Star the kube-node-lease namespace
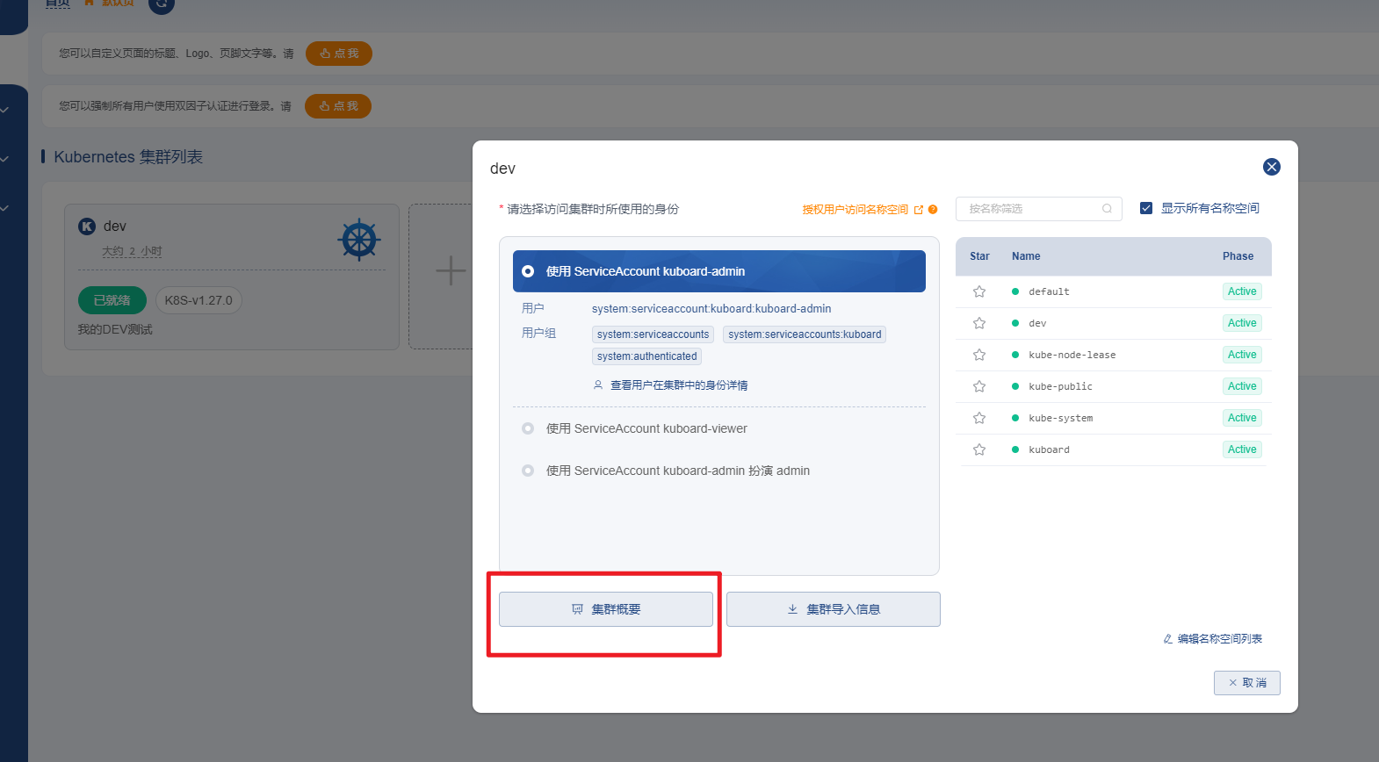 [979, 355]
